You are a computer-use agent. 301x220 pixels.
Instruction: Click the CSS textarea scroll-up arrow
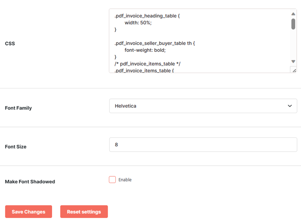pyautogui.click(x=293, y=14)
